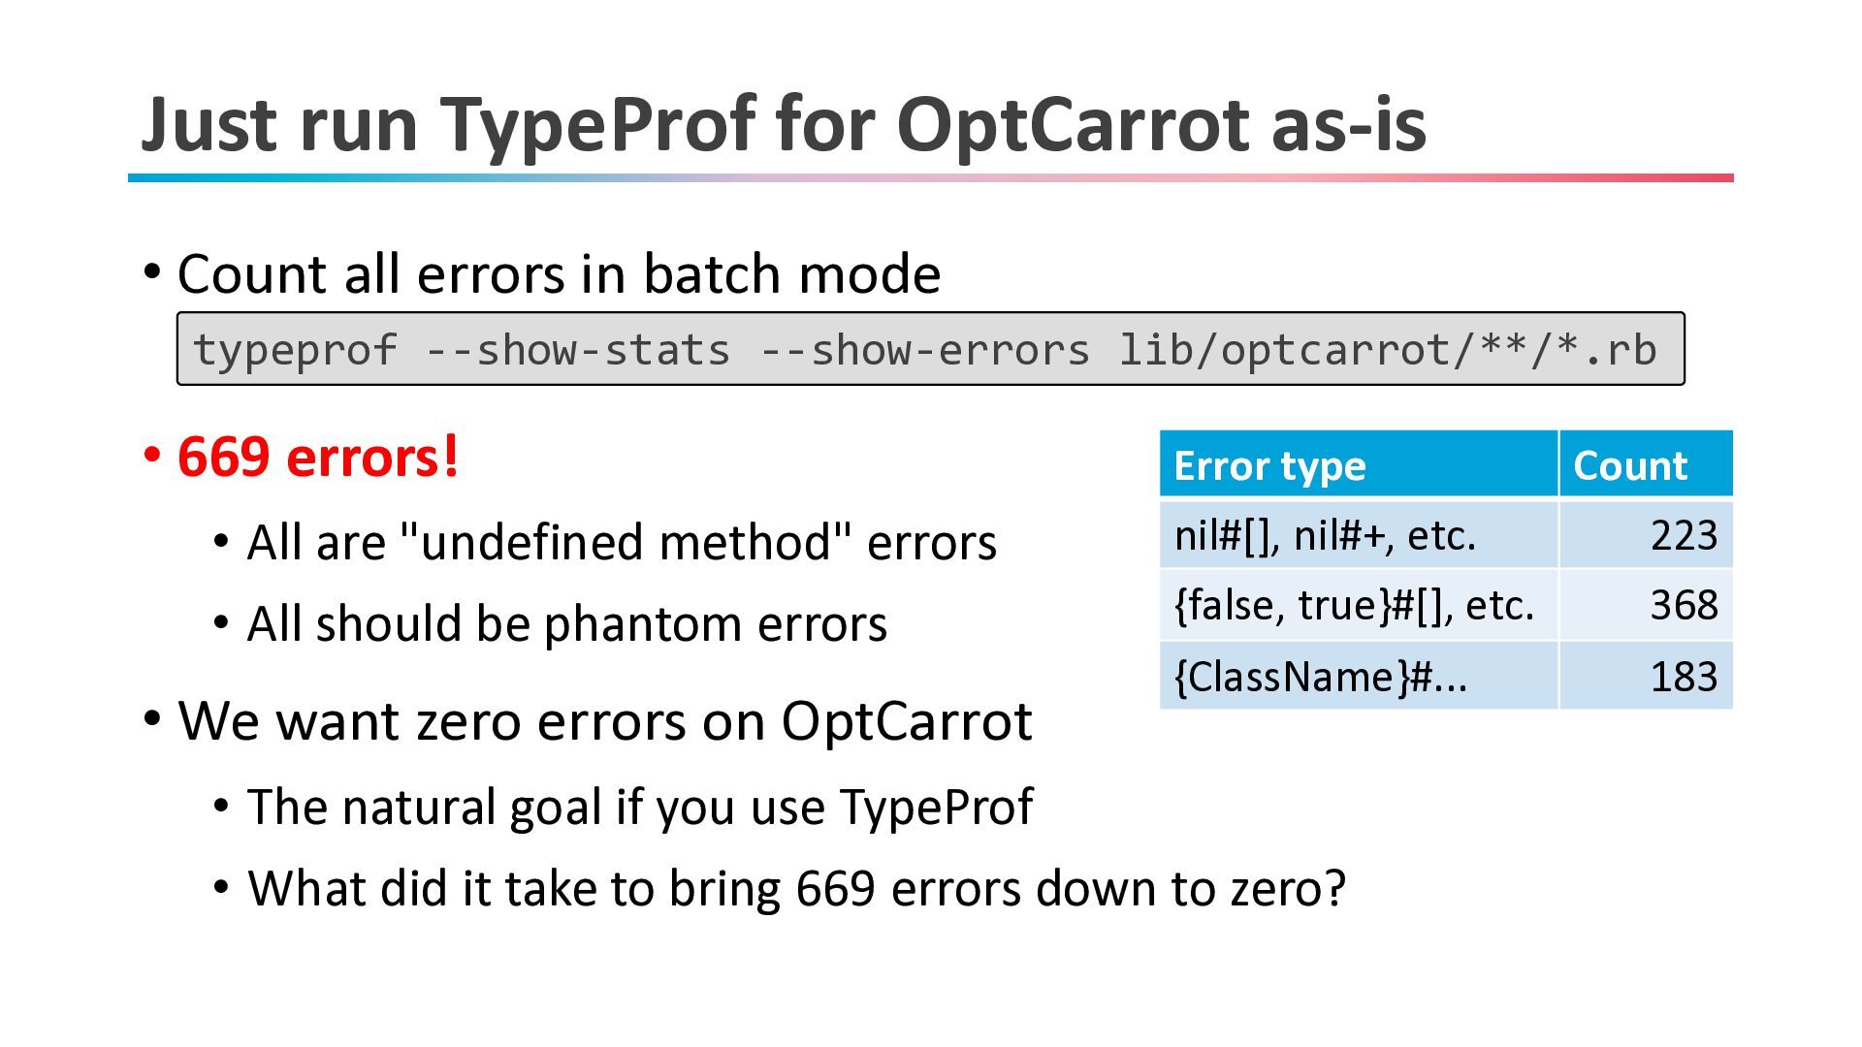Select the 'Count all errors in batch mode' bullet
The image size is (1862, 1047).
click(x=559, y=273)
